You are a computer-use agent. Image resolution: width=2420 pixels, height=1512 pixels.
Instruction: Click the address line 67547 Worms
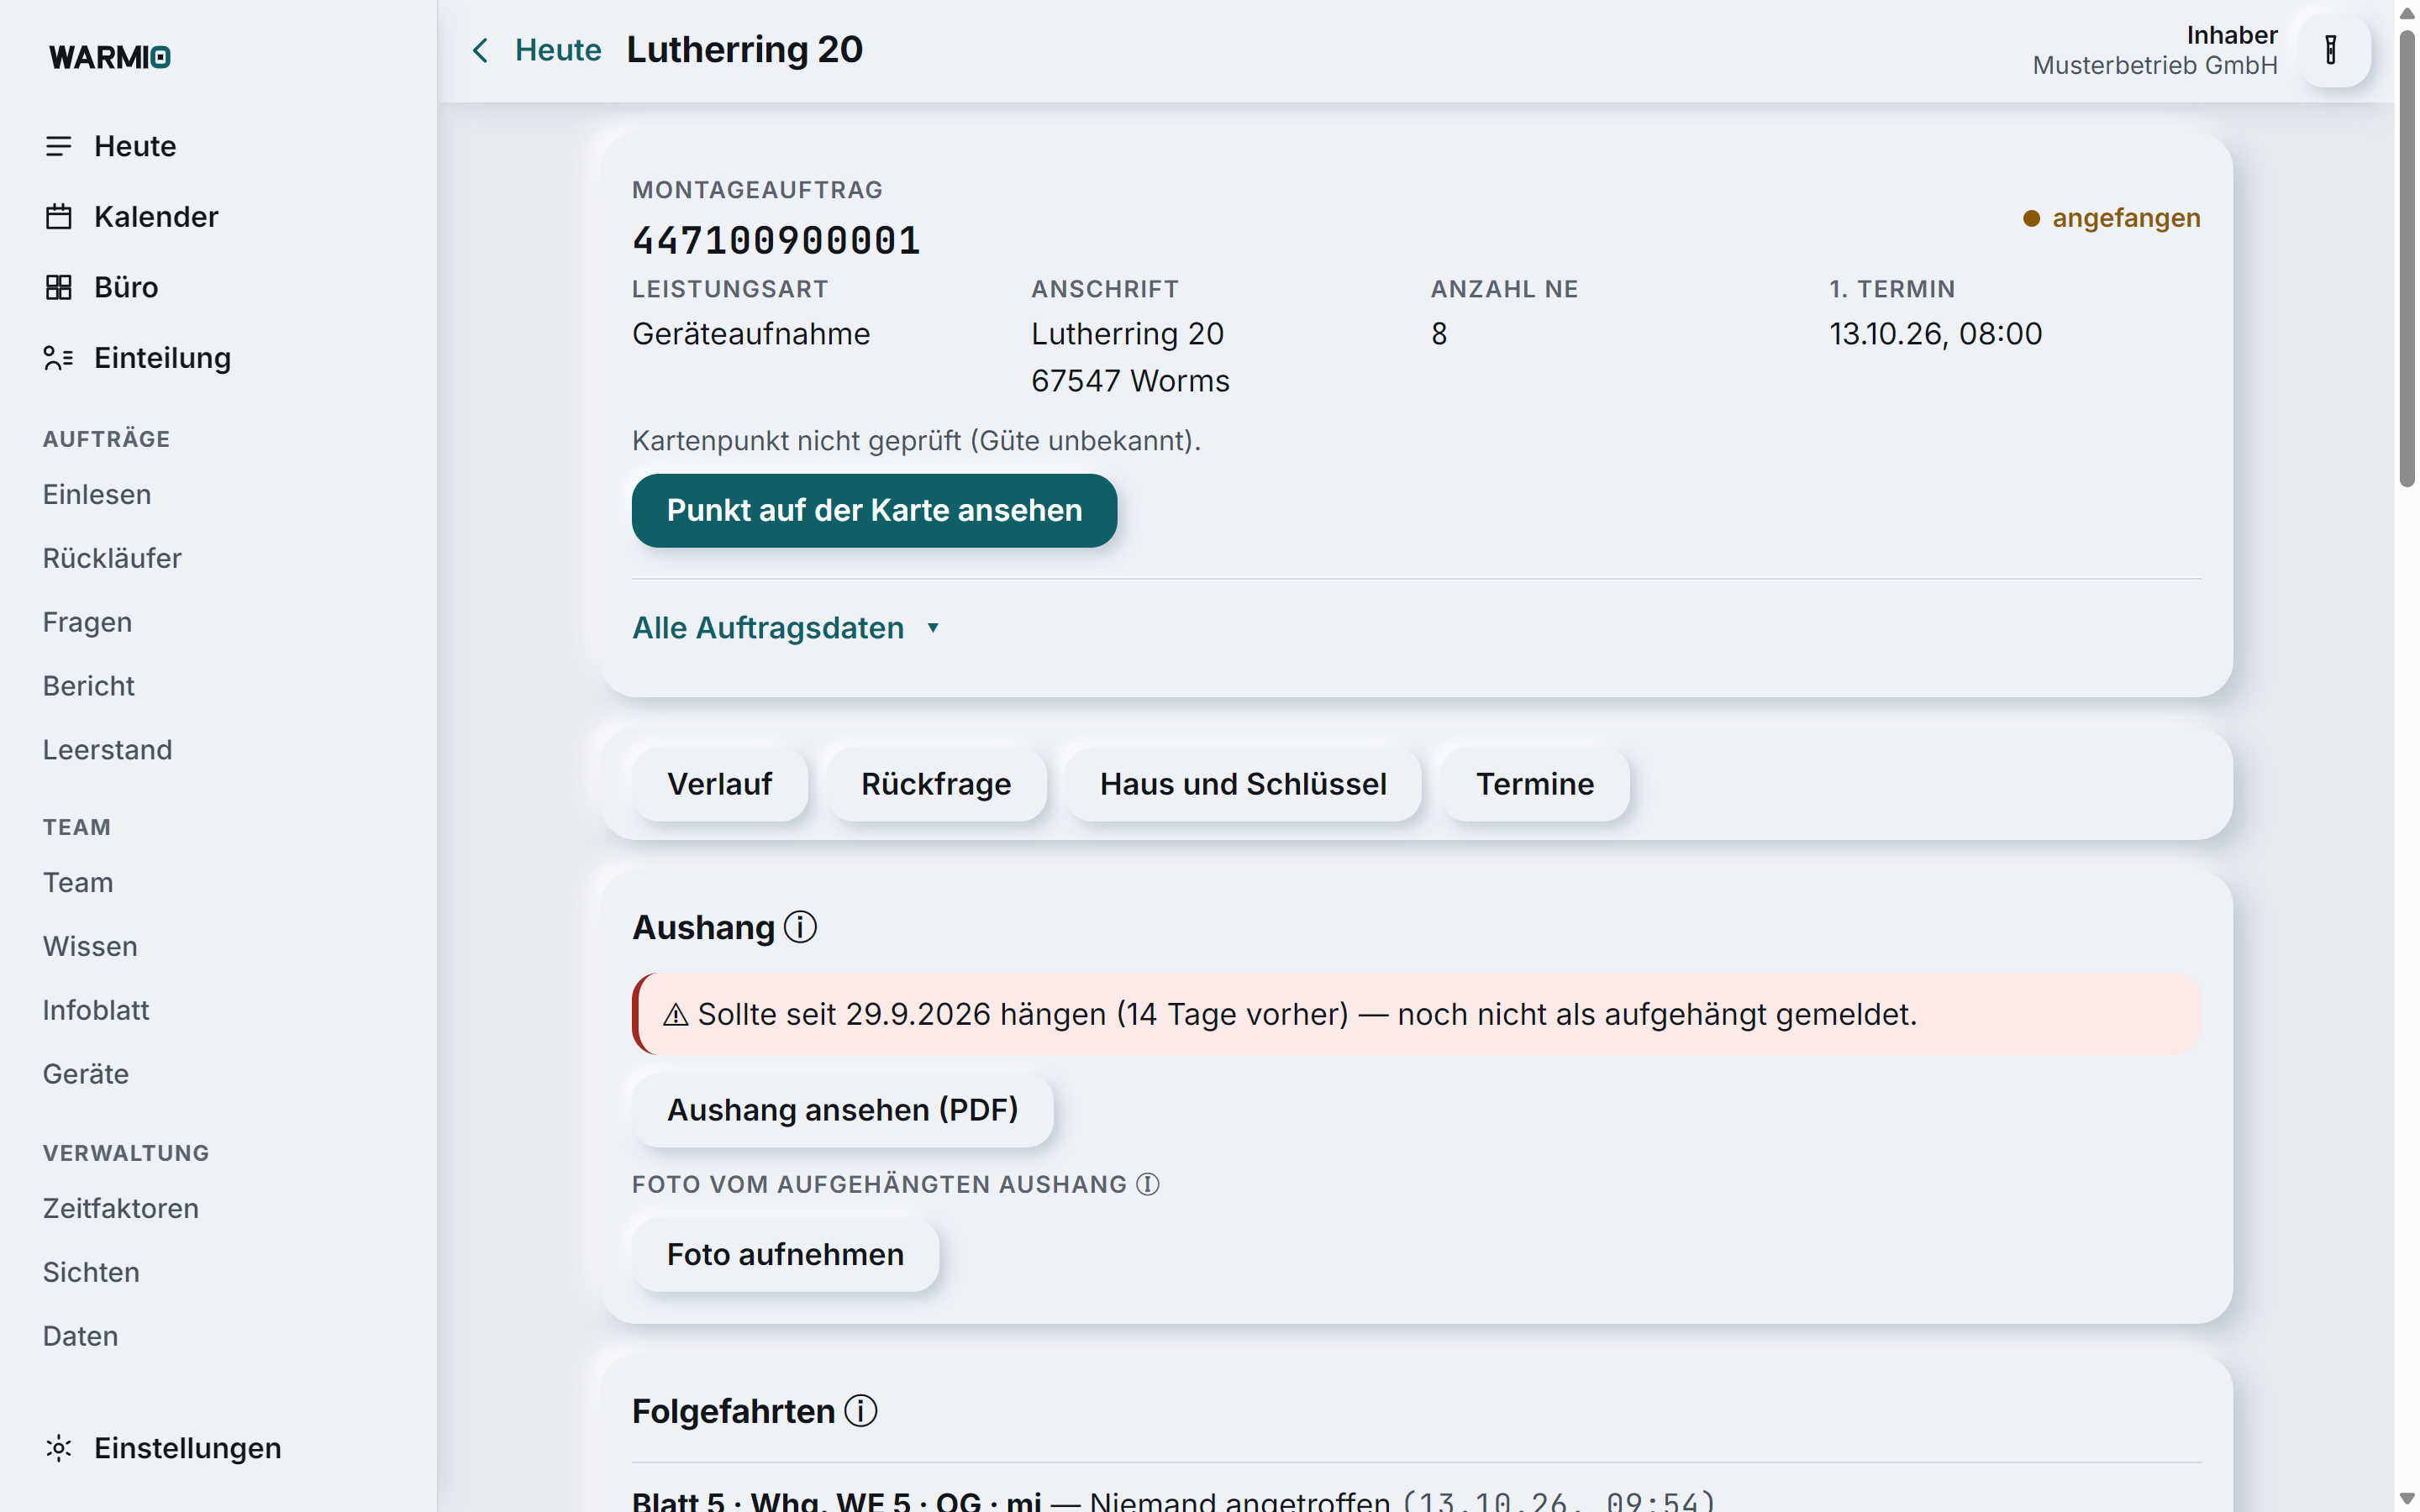(1130, 381)
